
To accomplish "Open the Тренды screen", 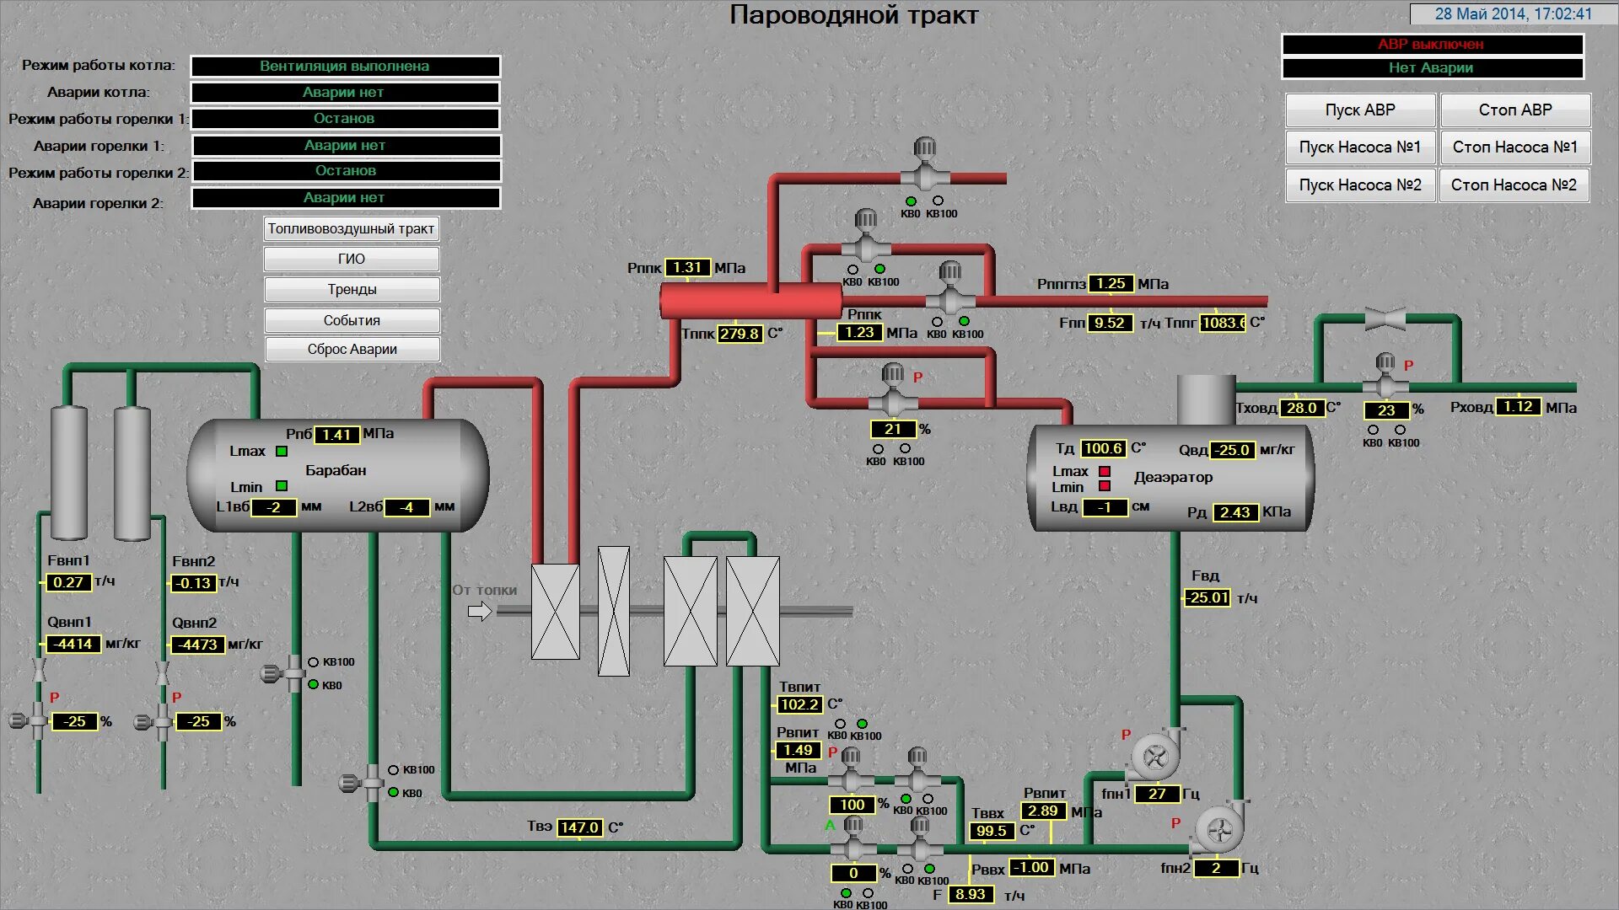I will pyautogui.click(x=352, y=289).
